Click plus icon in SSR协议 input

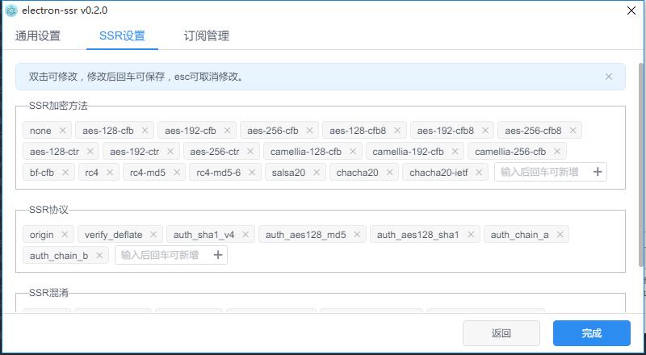218,255
